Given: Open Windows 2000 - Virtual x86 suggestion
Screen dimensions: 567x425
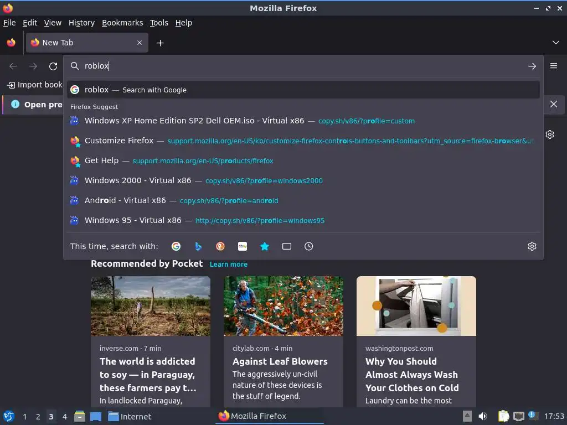Looking at the screenshot, I should click(303, 180).
